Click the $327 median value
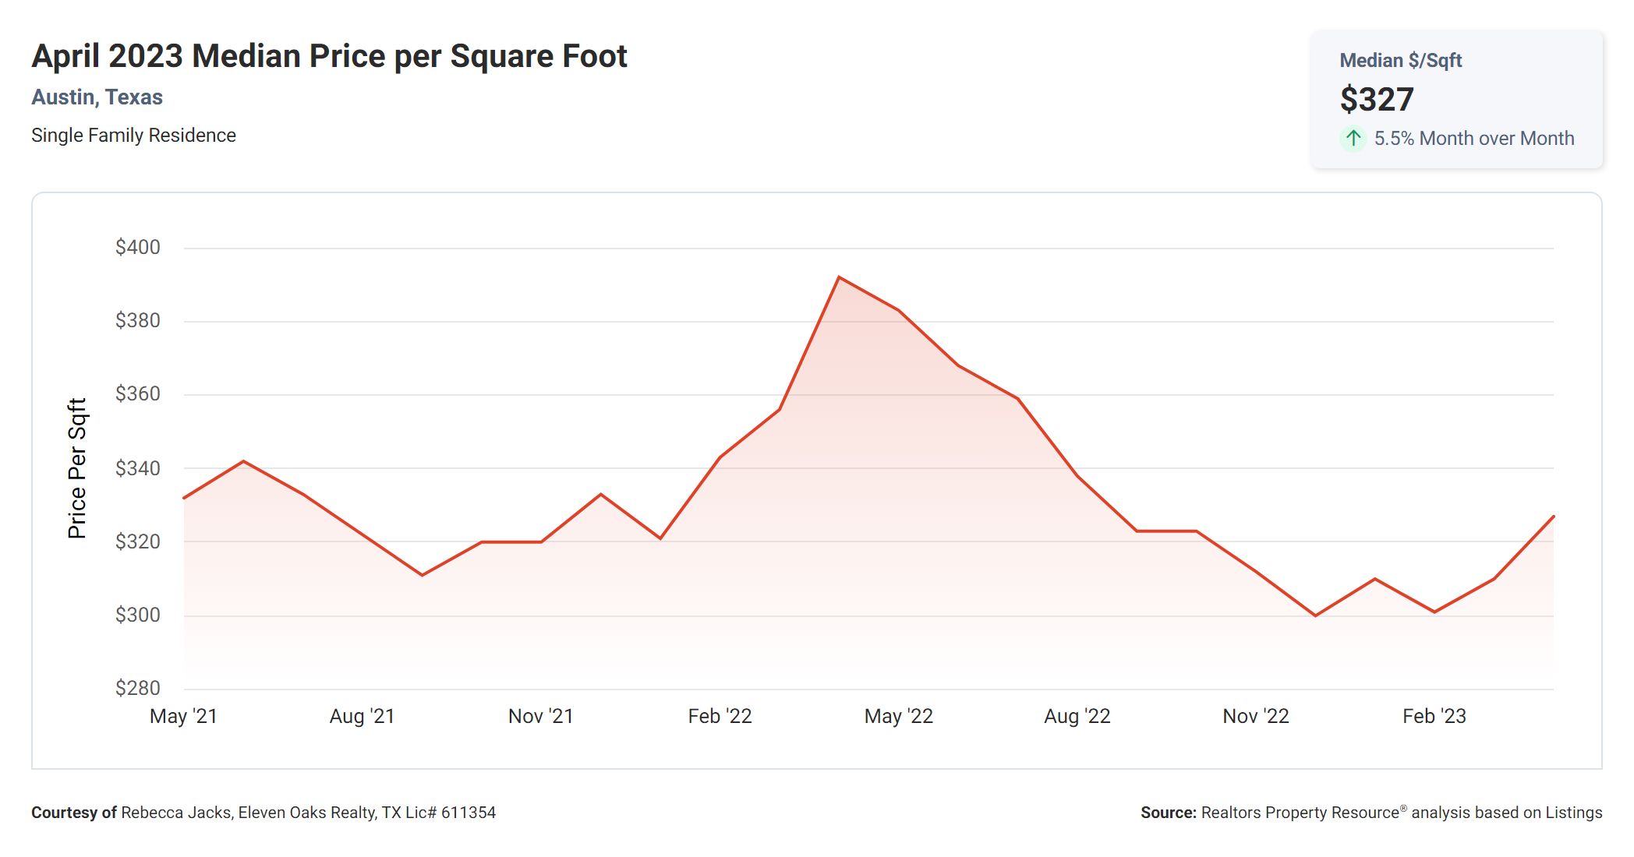Image resolution: width=1634 pixels, height=857 pixels. coord(1376,100)
